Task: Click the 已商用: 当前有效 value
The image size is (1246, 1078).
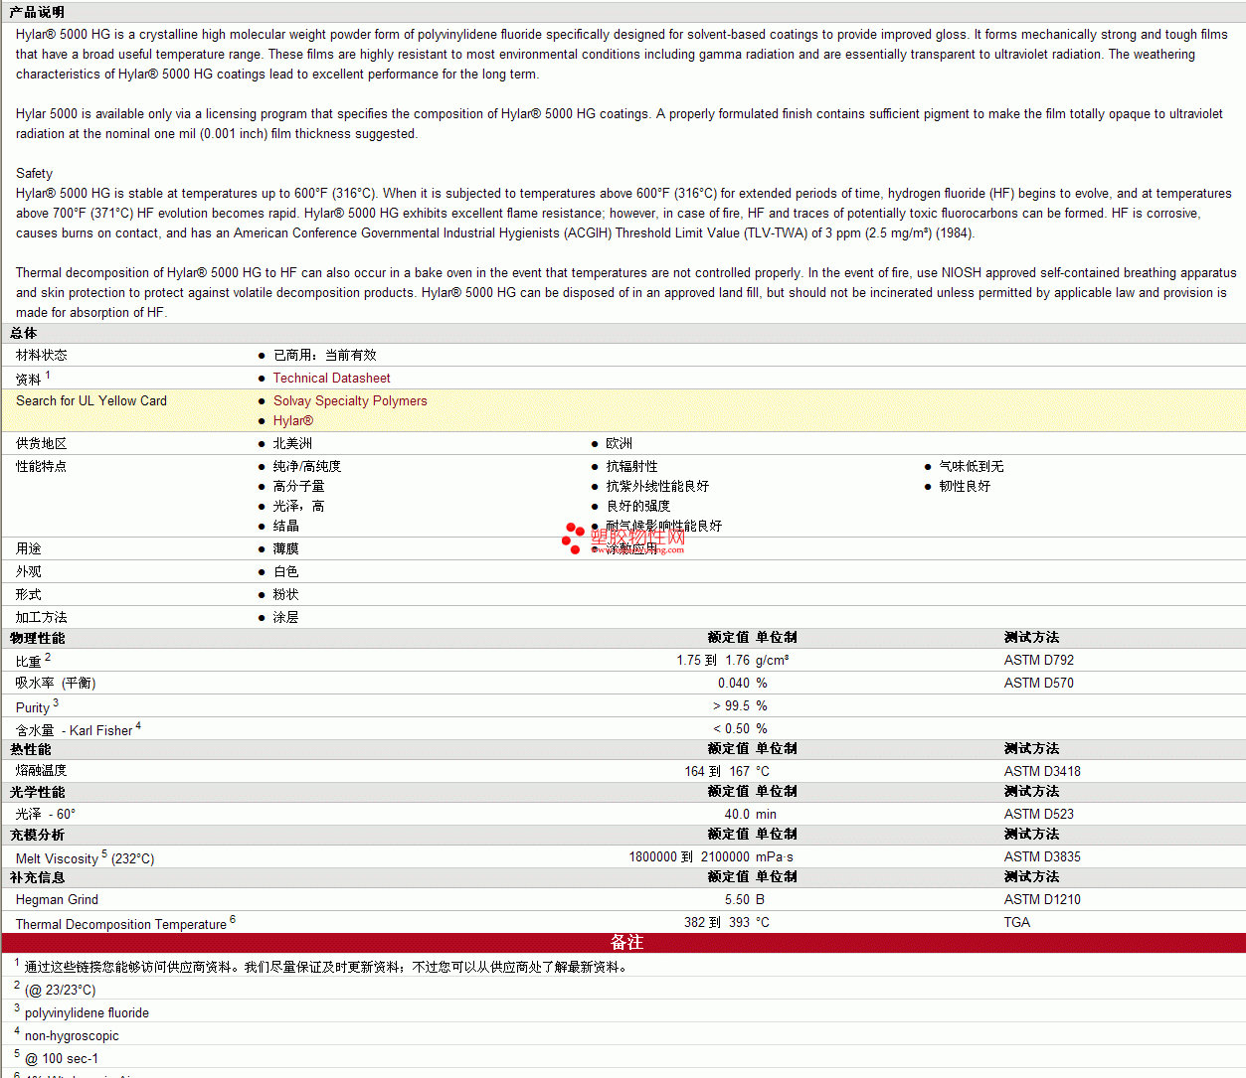Action: pos(325,355)
